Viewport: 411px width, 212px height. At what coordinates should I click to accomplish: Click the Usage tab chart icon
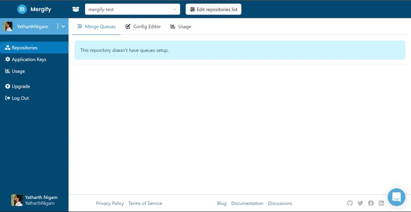click(x=173, y=27)
